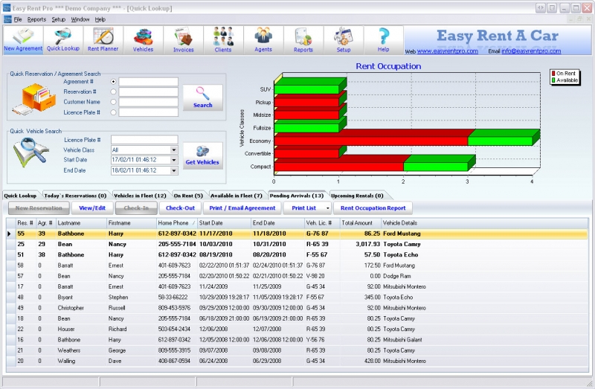Open the Agents toolbar icon
The image size is (595, 389).
pyautogui.click(x=263, y=39)
